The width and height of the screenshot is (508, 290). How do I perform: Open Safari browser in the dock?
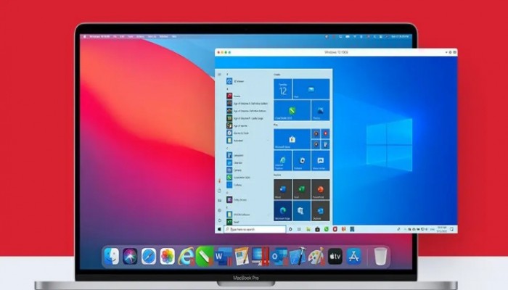pos(149,256)
